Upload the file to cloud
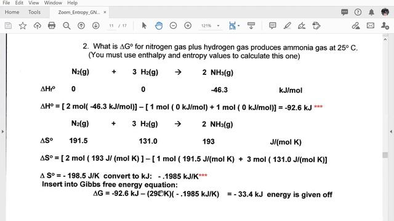This screenshot has width=394, height=221. click(37, 26)
